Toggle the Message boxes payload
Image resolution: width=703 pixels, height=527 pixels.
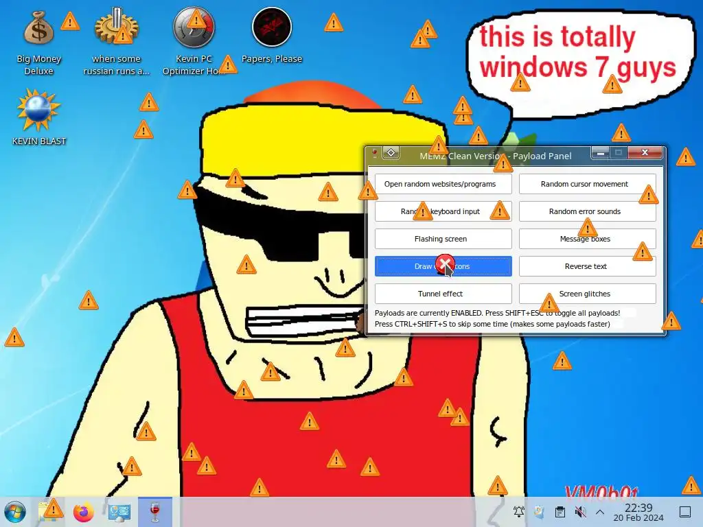[588, 239]
